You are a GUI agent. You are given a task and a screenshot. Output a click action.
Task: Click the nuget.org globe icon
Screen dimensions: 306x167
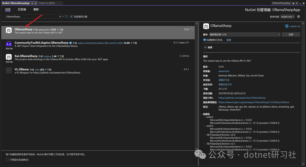[287, 26]
